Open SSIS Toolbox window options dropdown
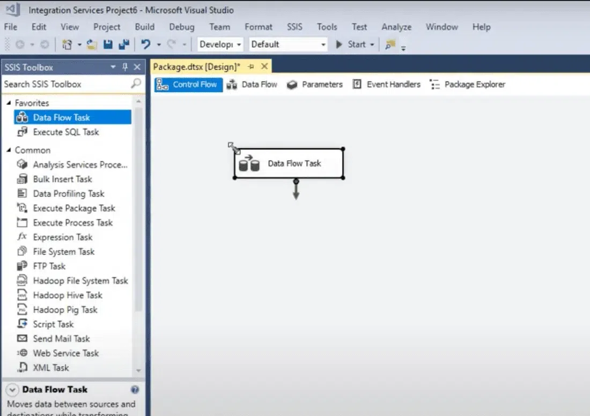The width and height of the screenshot is (590, 416). point(113,67)
